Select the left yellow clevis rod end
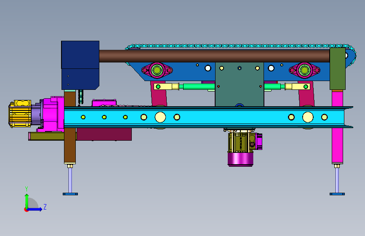This screenshot has height=236, width=365. click(x=166, y=87)
